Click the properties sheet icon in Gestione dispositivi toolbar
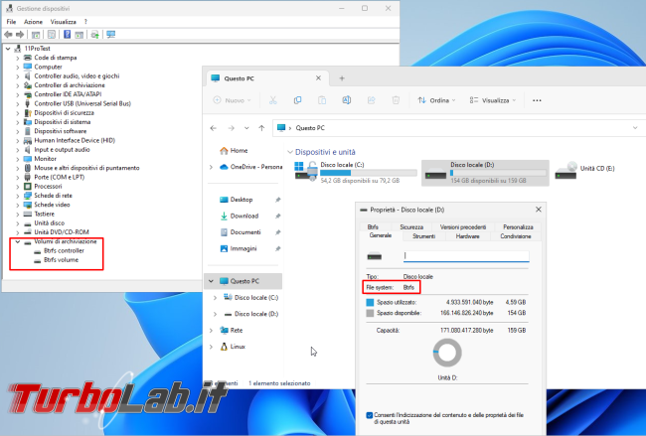 52,35
